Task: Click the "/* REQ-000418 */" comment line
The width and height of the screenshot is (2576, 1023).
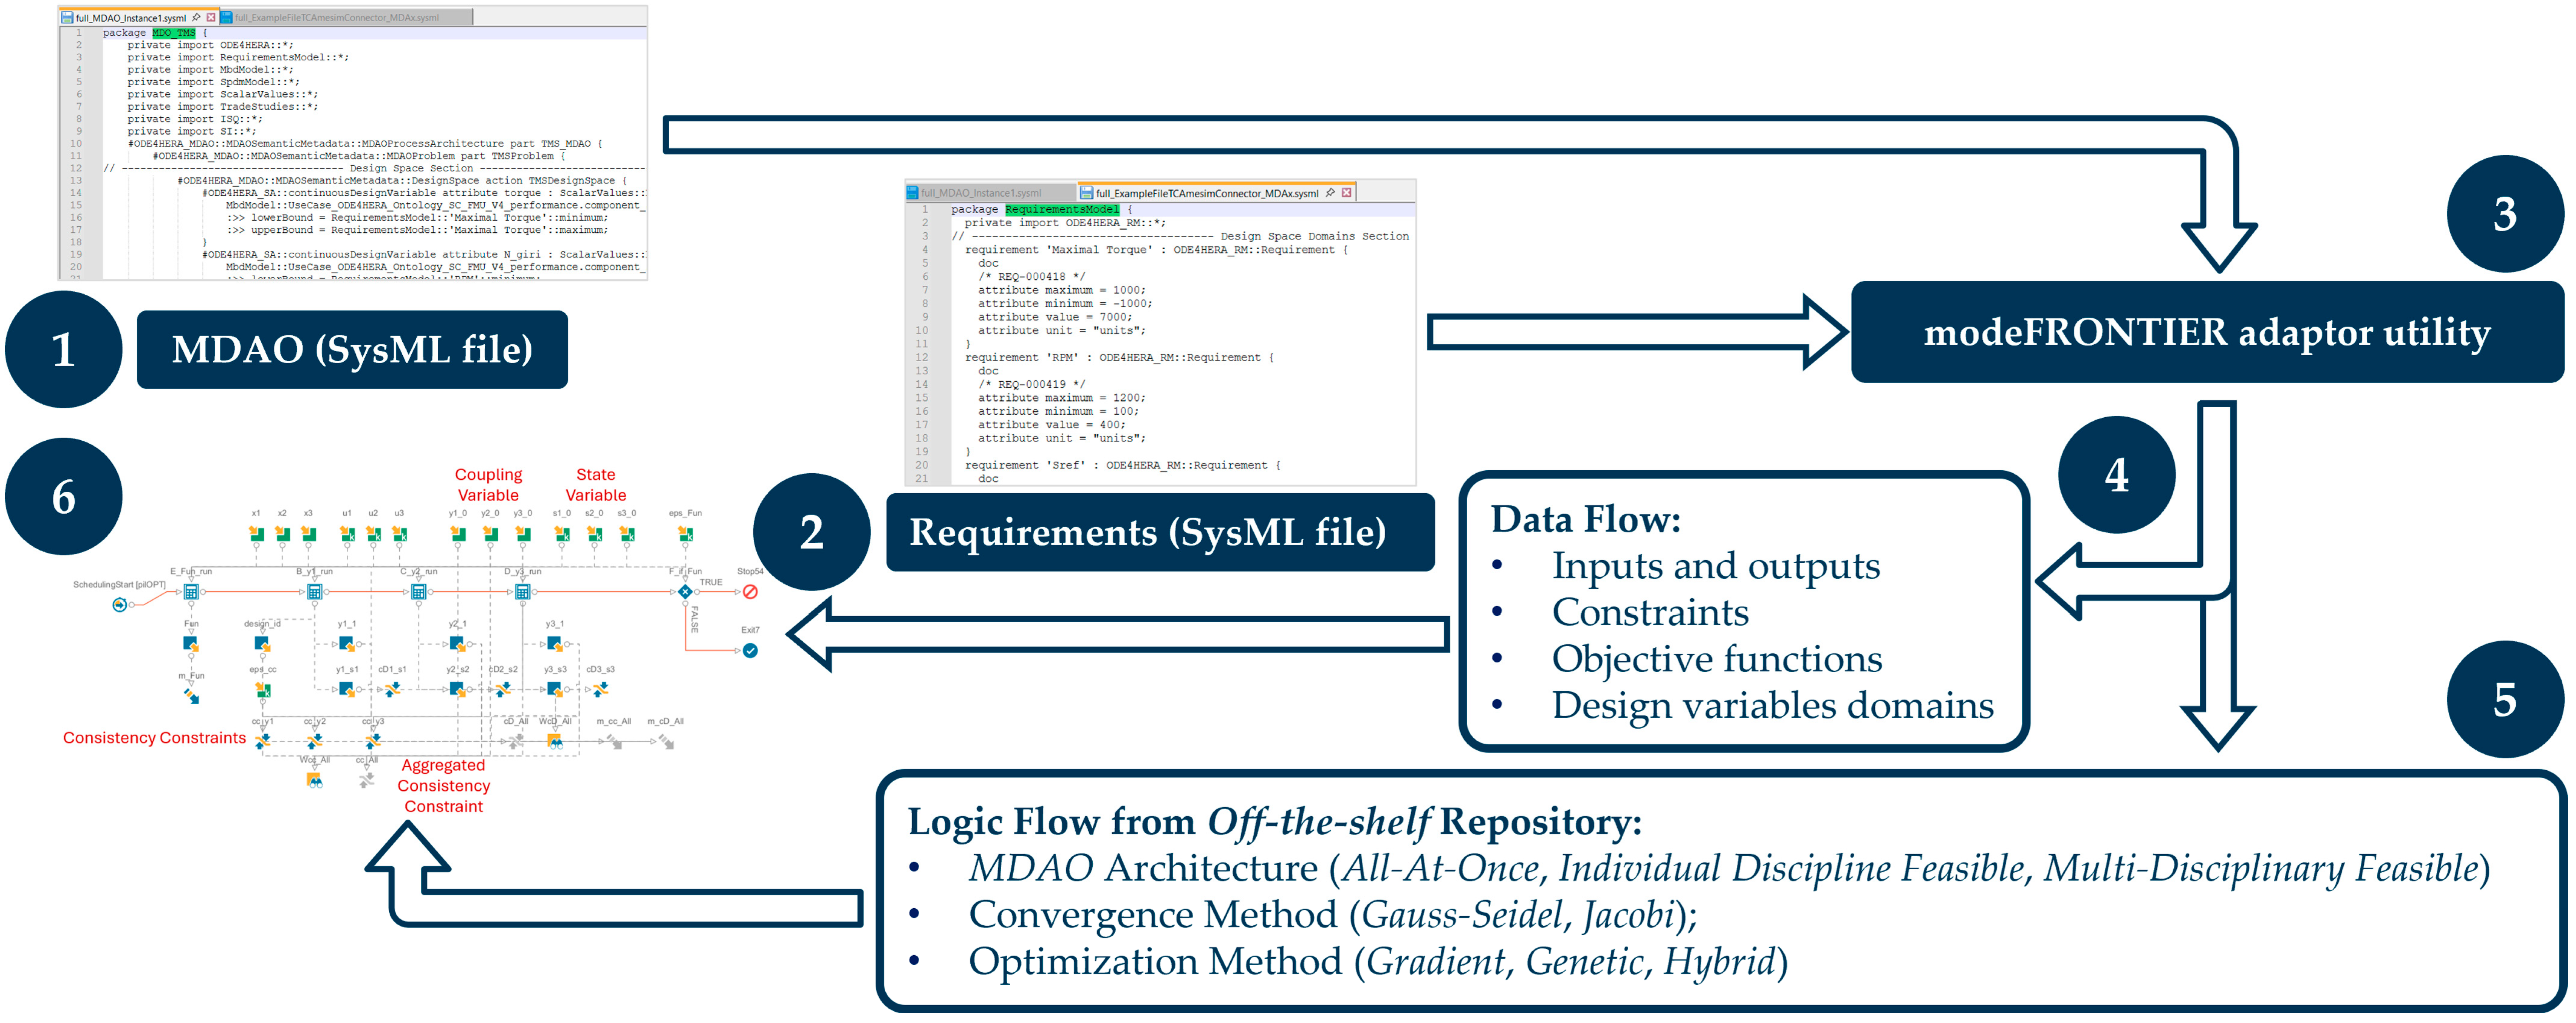Action: point(1031,277)
